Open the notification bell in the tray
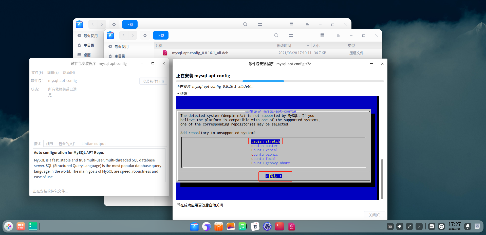The width and height of the screenshot is (486, 235). [x=468, y=226]
